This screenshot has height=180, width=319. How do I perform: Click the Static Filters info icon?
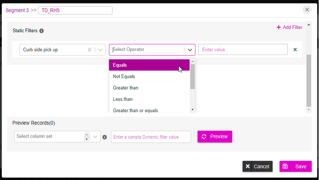point(41,31)
